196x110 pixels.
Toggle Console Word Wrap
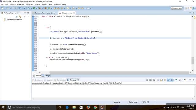tap(165, 80)
